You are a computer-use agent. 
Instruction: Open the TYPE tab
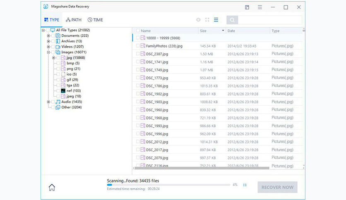click(52, 20)
